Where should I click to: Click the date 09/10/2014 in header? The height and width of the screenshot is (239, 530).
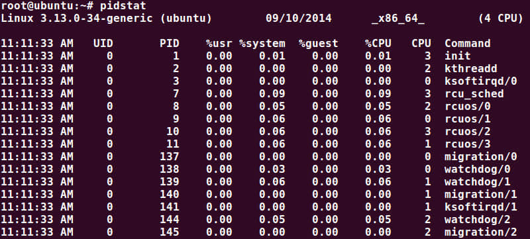tap(299, 19)
